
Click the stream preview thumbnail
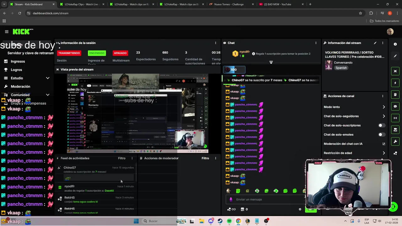[x=138, y=113]
